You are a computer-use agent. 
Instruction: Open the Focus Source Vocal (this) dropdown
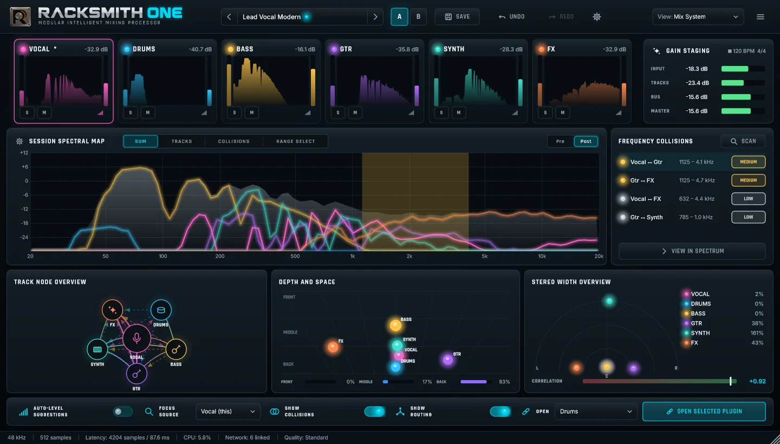(228, 412)
